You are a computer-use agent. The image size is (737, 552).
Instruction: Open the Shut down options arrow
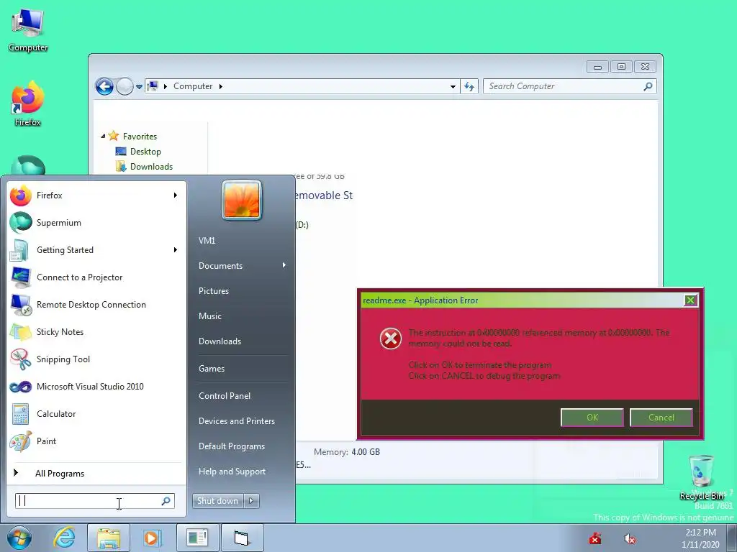[x=251, y=501]
